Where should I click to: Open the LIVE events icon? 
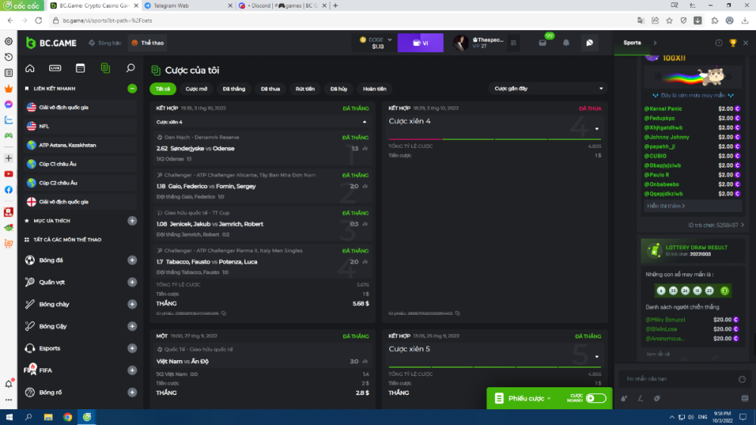click(x=55, y=69)
